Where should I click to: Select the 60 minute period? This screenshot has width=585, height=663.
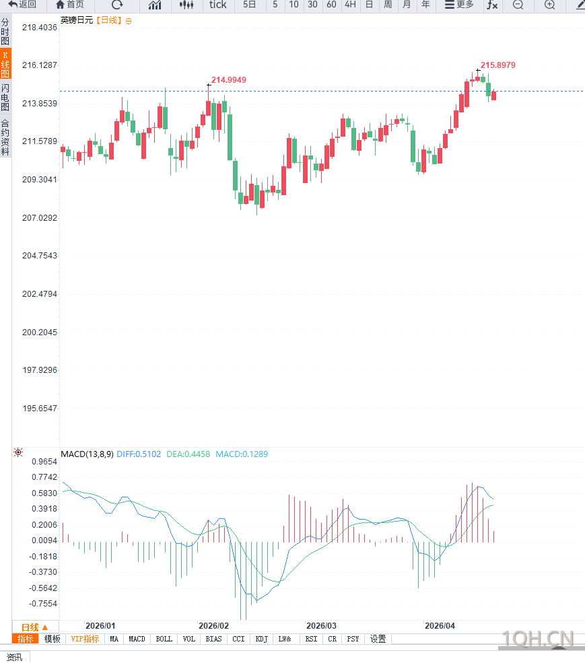click(332, 5)
